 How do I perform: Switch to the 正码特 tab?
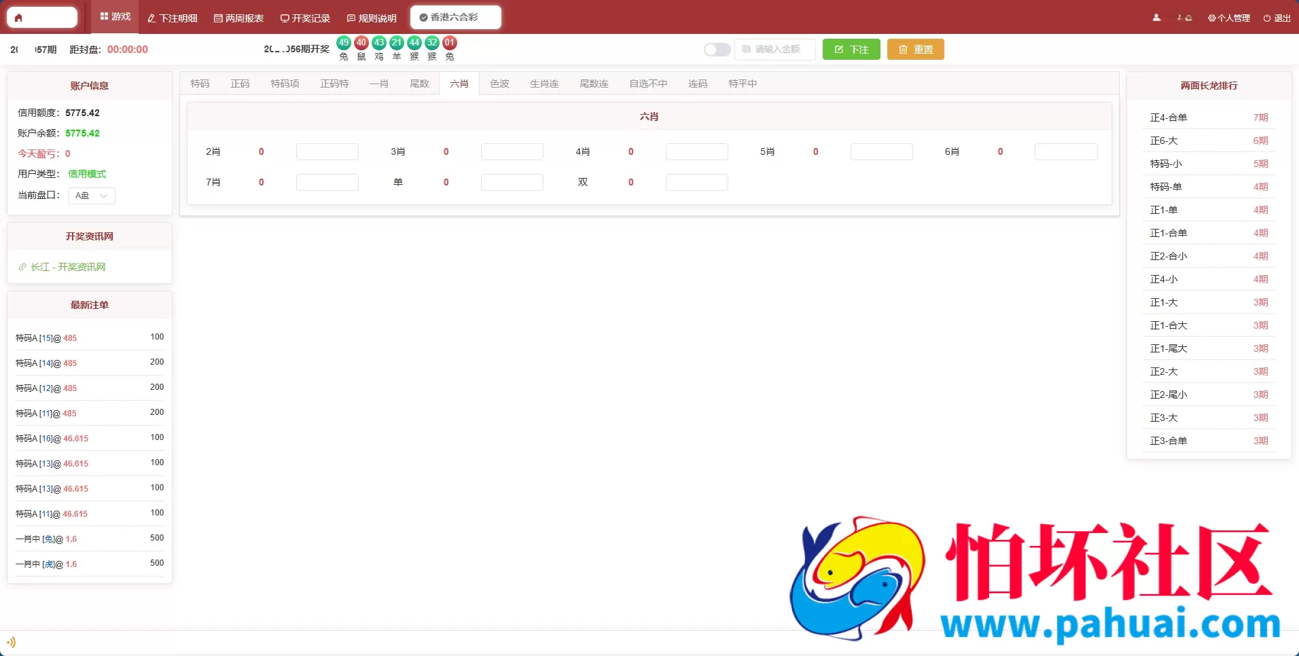(x=334, y=84)
